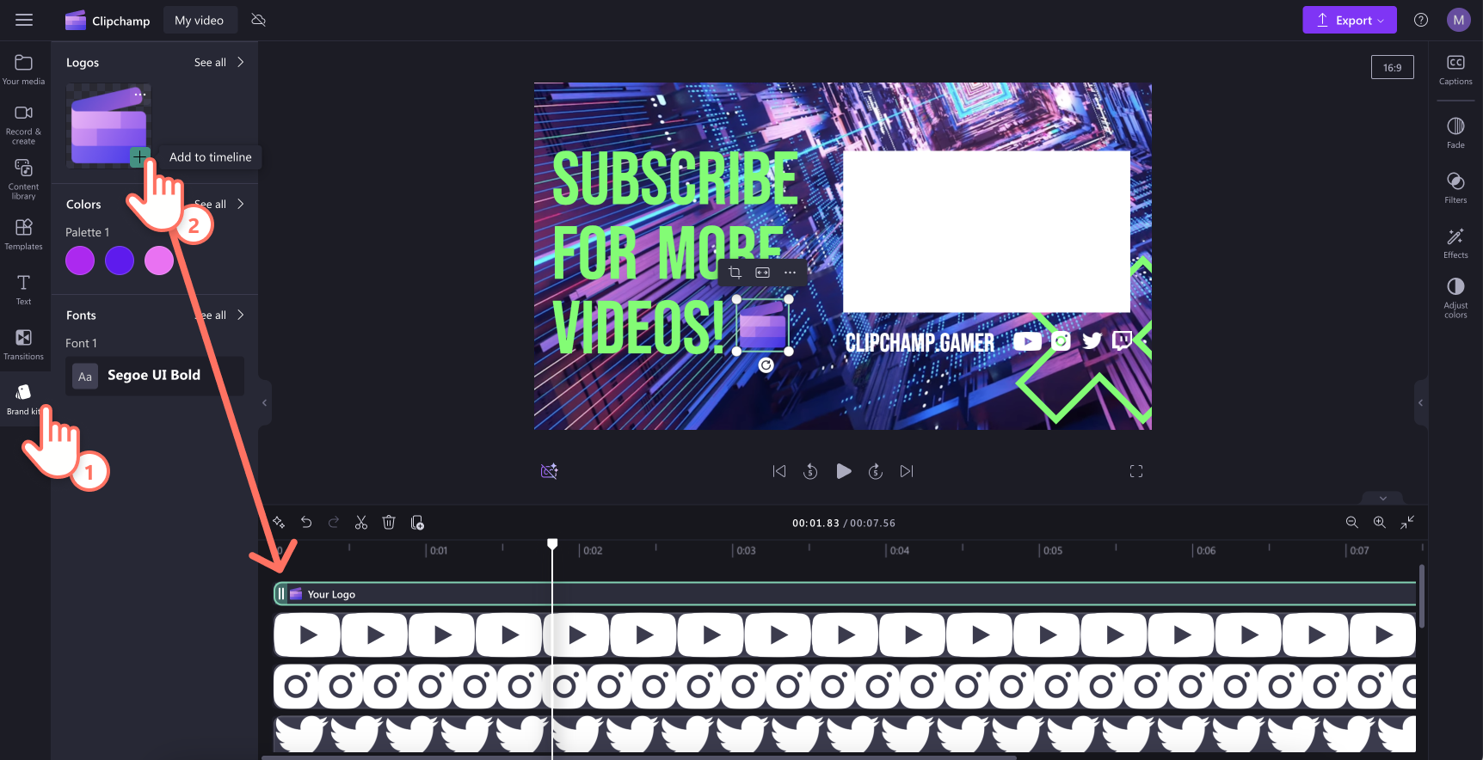The height and width of the screenshot is (760, 1483).
Task: Click the My video title field
Action: pos(200,20)
